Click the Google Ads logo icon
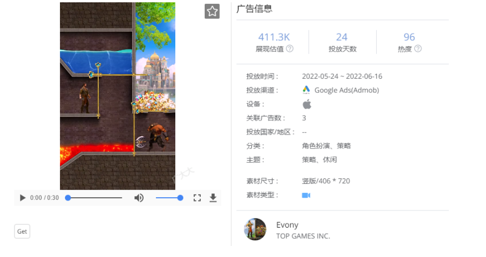 [x=306, y=90]
